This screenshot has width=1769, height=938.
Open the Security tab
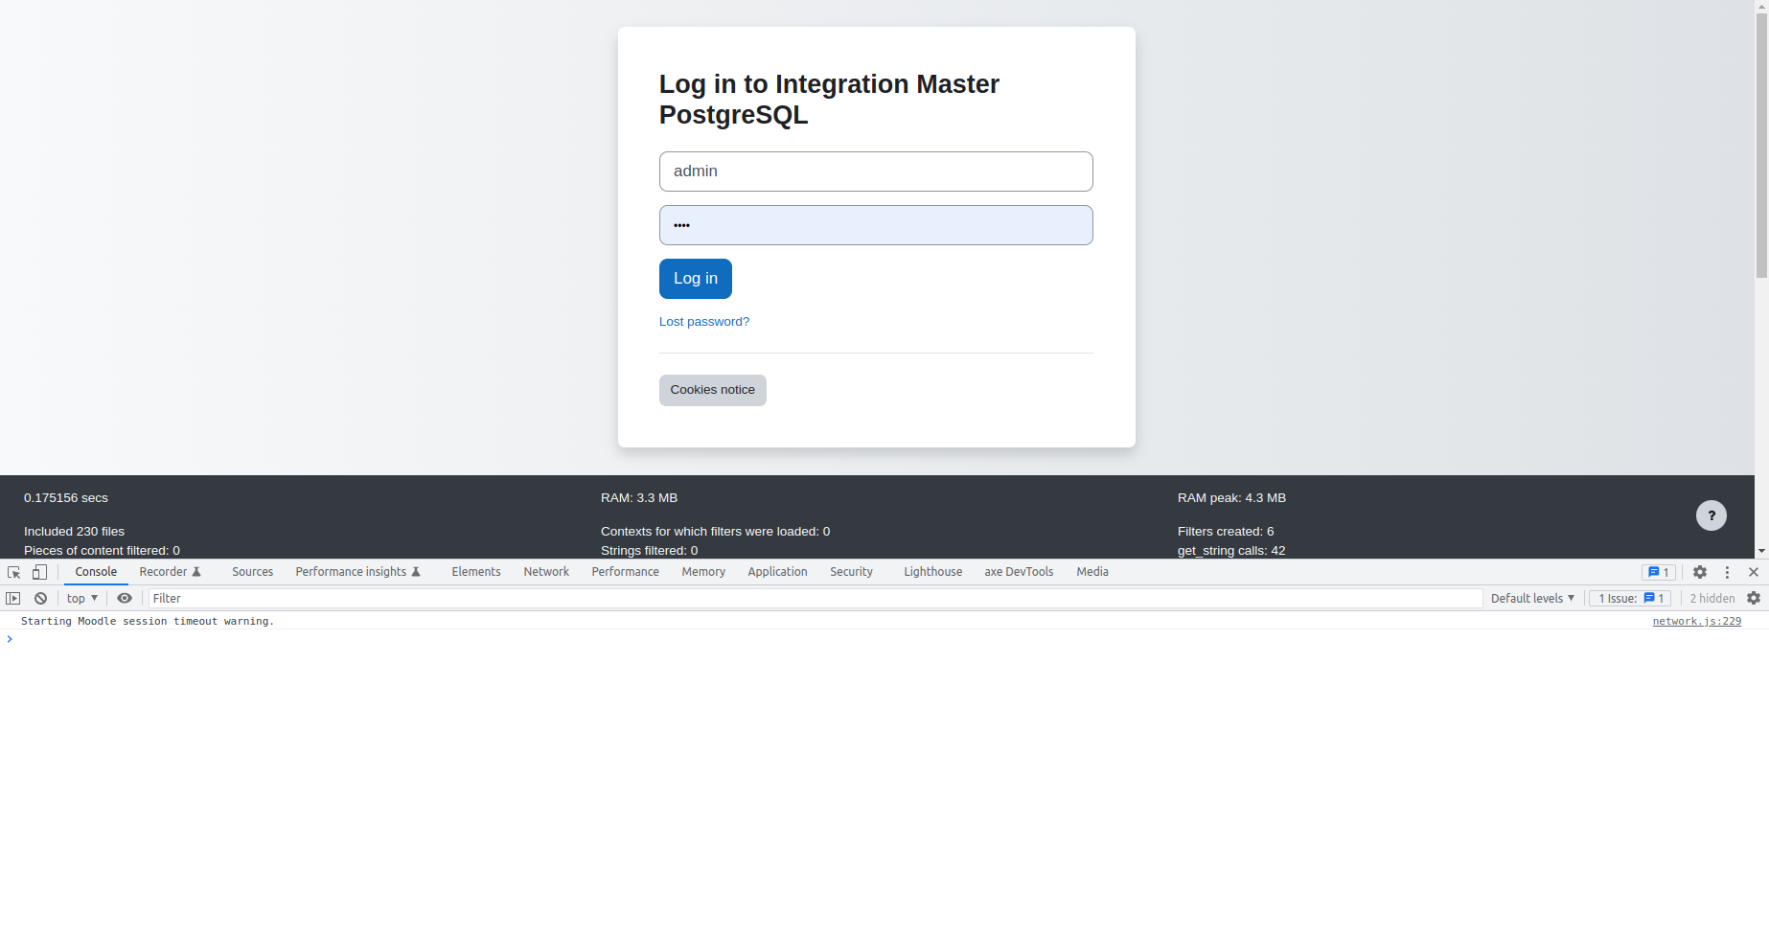point(851,572)
